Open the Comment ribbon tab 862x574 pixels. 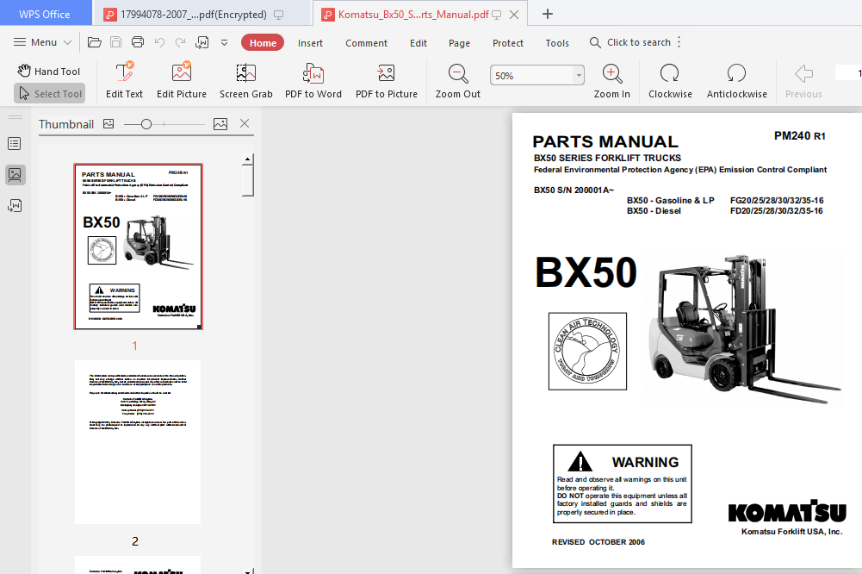[x=366, y=43]
